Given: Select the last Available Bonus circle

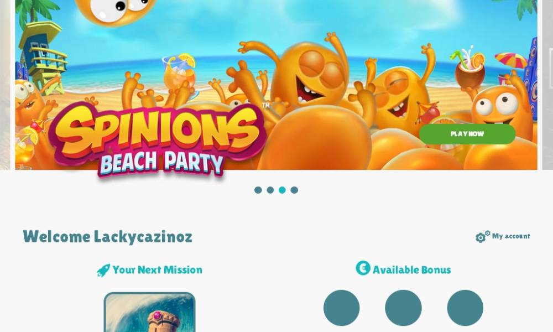Looking at the screenshot, I should tap(465, 308).
